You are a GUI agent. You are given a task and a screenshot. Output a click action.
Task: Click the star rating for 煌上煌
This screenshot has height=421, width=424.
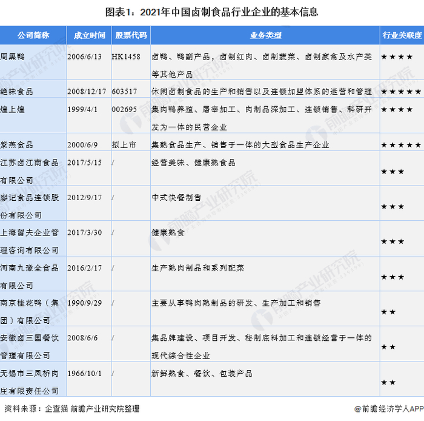(397, 110)
